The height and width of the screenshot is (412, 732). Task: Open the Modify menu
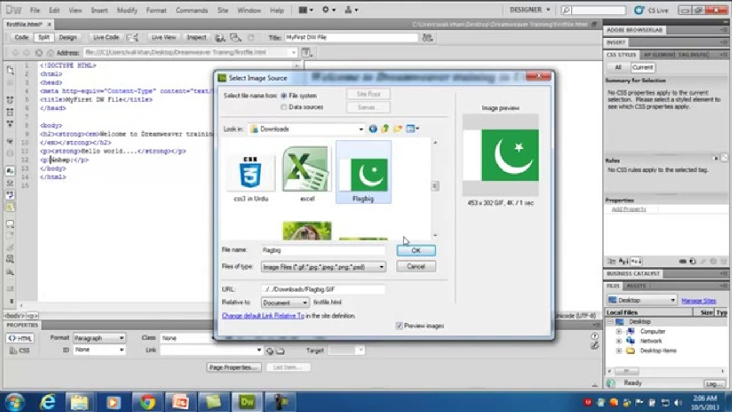pos(127,10)
